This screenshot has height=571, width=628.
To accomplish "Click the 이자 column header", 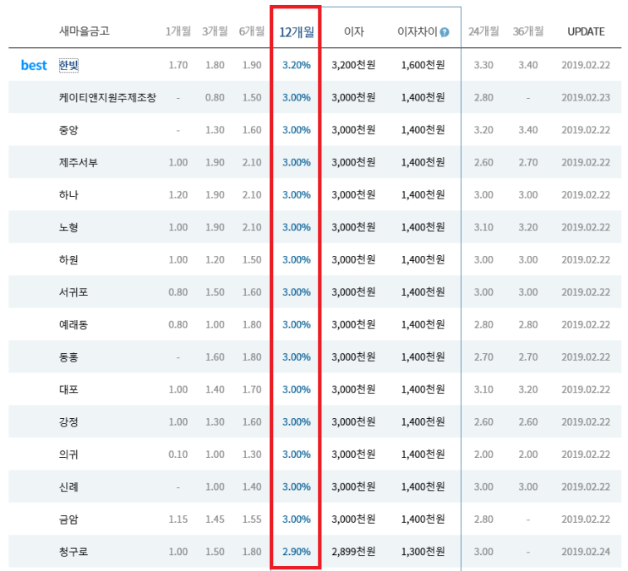I will (x=353, y=31).
